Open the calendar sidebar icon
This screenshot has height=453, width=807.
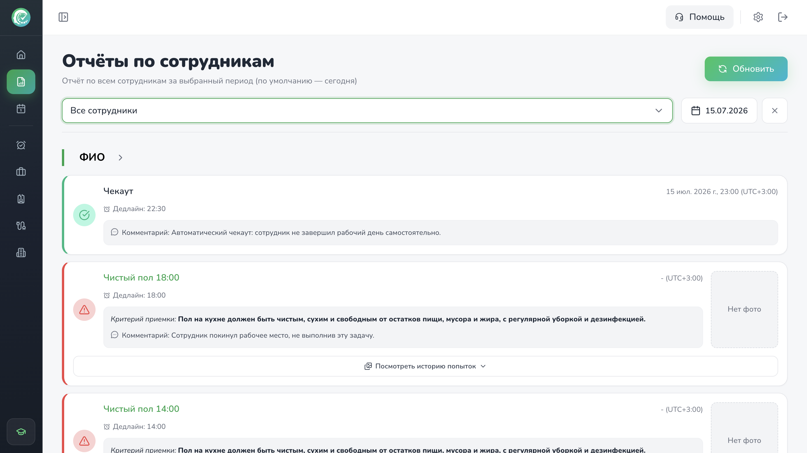[21, 109]
